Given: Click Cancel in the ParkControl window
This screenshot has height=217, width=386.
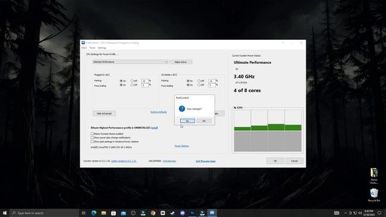Looking at the screenshot, I should pos(294,161).
